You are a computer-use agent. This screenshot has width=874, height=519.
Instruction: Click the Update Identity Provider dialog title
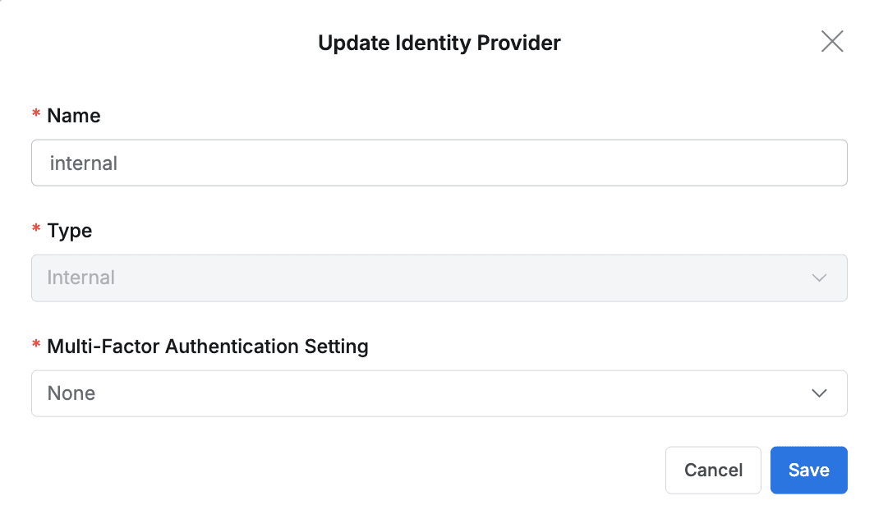[439, 43]
